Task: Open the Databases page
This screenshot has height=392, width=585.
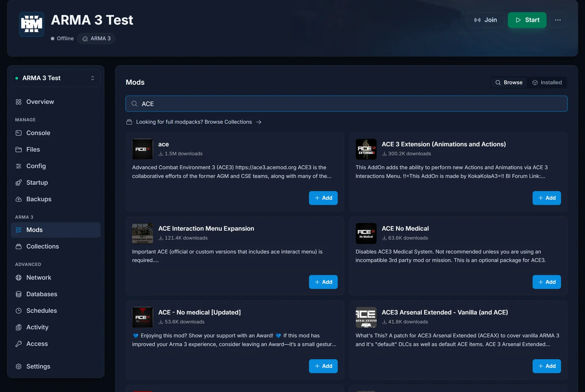Action: (56, 294)
